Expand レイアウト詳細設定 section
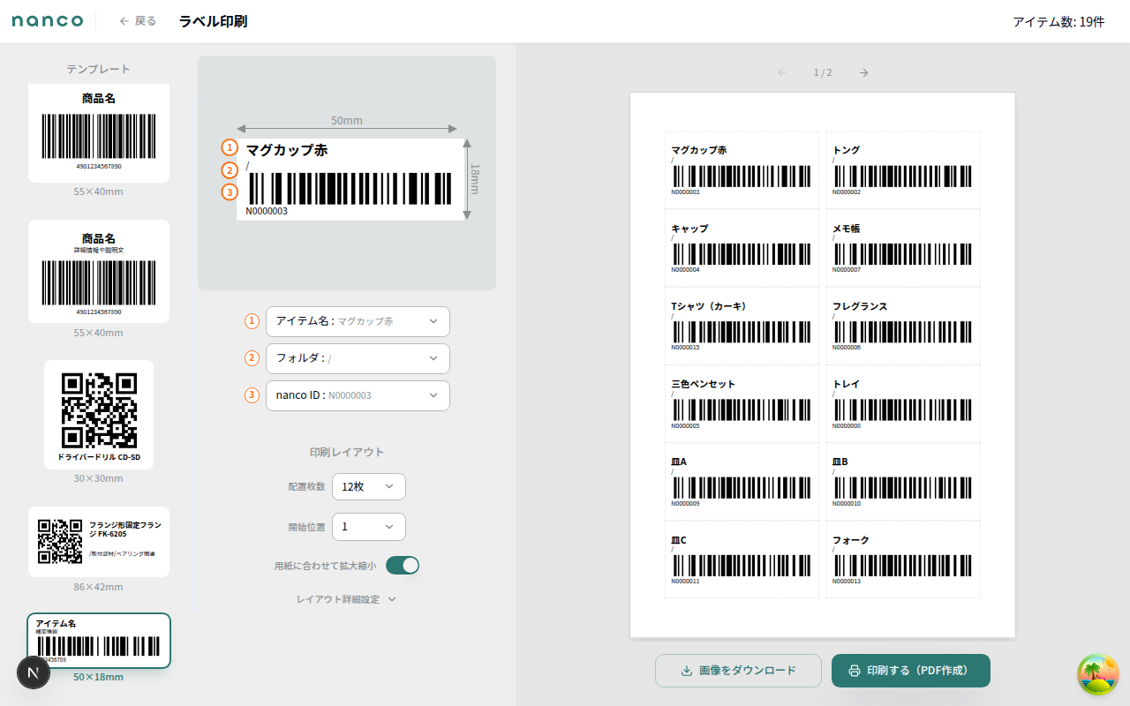Image resolution: width=1130 pixels, height=706 pixels. click(346, 599)
